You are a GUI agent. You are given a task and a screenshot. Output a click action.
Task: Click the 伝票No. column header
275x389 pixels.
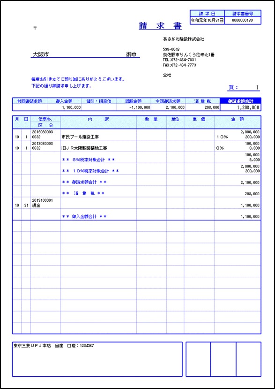45,119
